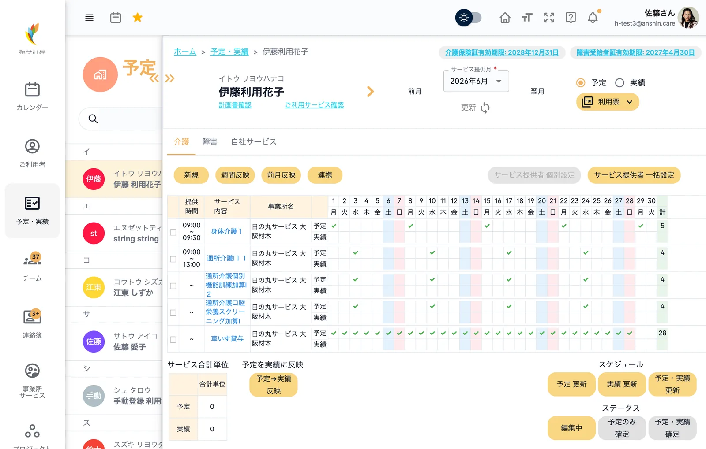This screenshot has width=706, height=449.
Task: Open 予定・実績 in the sidebar
Action: click(x=32, y=211)
